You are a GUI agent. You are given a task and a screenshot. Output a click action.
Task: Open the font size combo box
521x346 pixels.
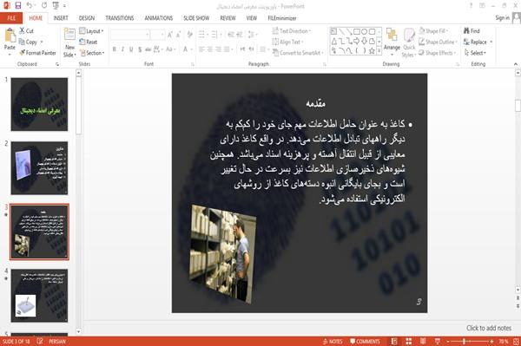coord(157,34)
